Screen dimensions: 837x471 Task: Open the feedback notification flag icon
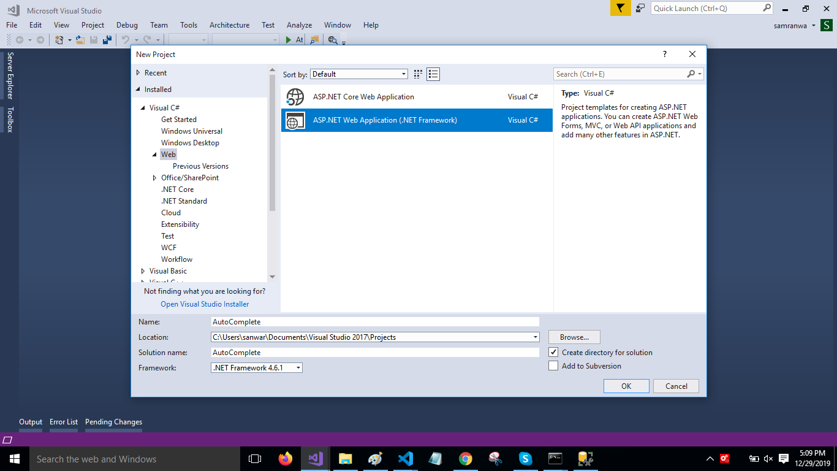(620, 9)
